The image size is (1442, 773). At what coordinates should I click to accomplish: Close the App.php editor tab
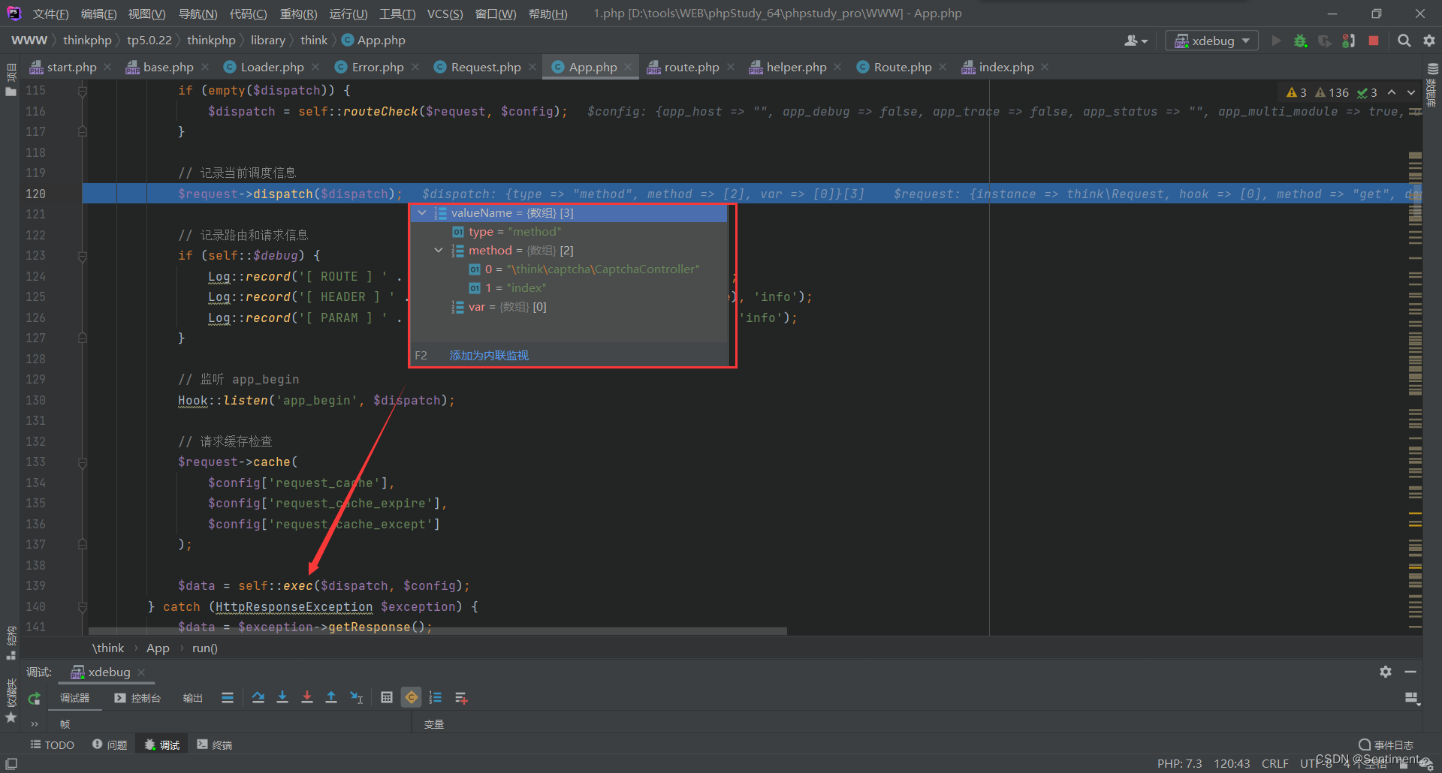click(x=628, y=68)
